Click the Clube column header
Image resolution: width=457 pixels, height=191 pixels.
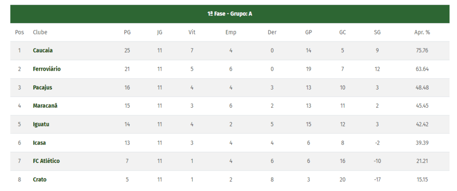click(40, 32)
